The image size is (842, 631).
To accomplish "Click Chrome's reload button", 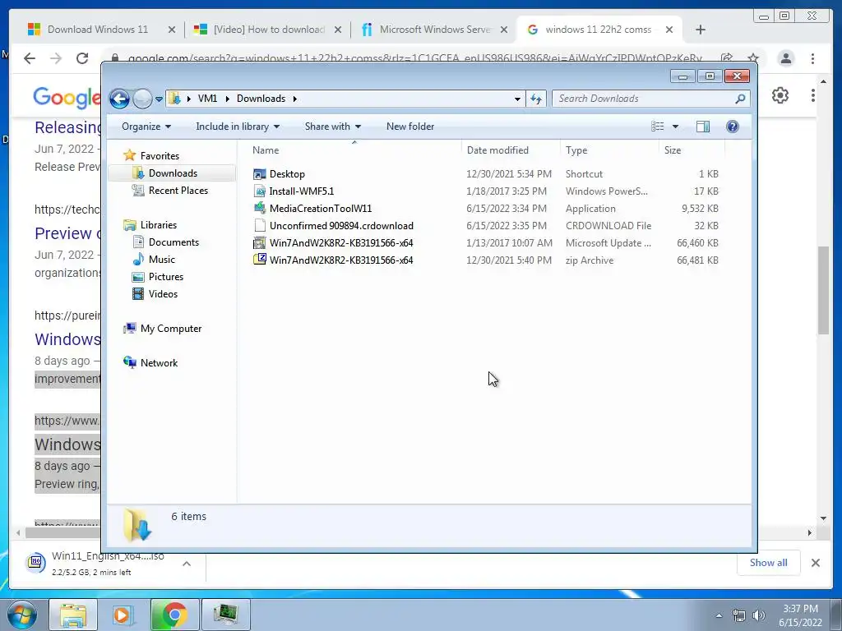I will [82, 58].
